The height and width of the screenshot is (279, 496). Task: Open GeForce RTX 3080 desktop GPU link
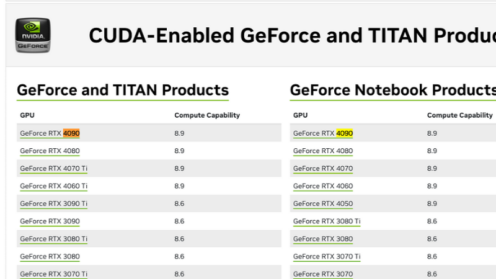pyautogui.click(x=50, y=257)
